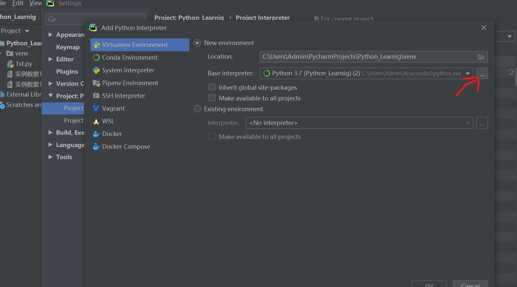Select highlighted Project Interpreter settings item
Viewport: 517px width, 287px height.
63,108
